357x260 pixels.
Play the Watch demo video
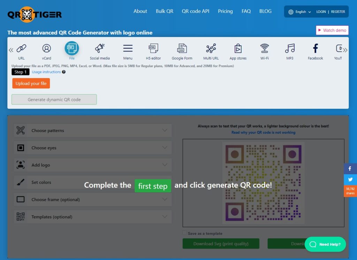(332, 30)
